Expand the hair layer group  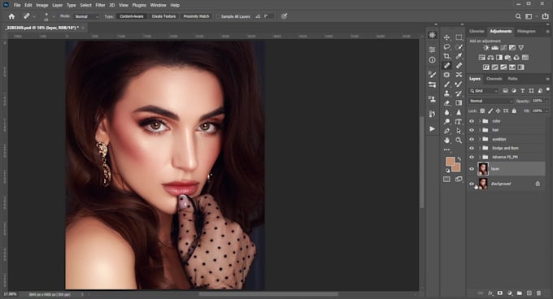click(480, 130)
